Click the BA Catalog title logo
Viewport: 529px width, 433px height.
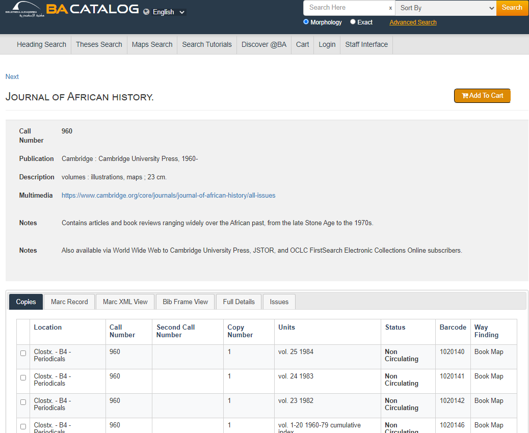click(92, 9)
